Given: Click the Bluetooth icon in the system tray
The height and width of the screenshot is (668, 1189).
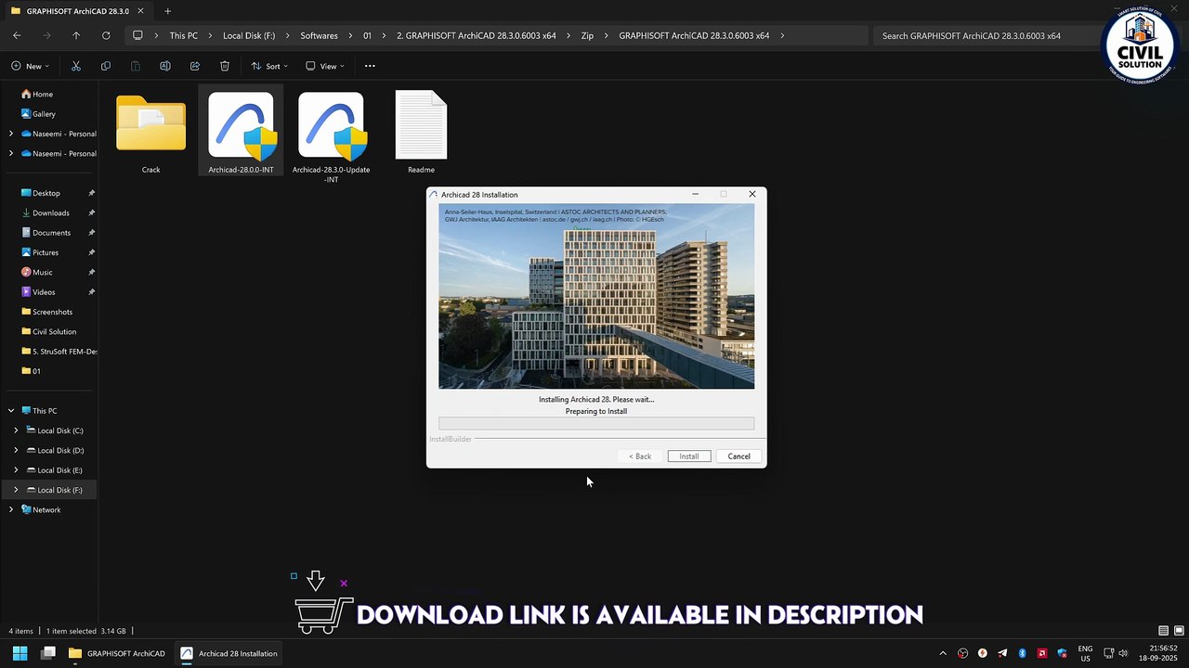Looking at the screenshot, I should point(1023,653).
